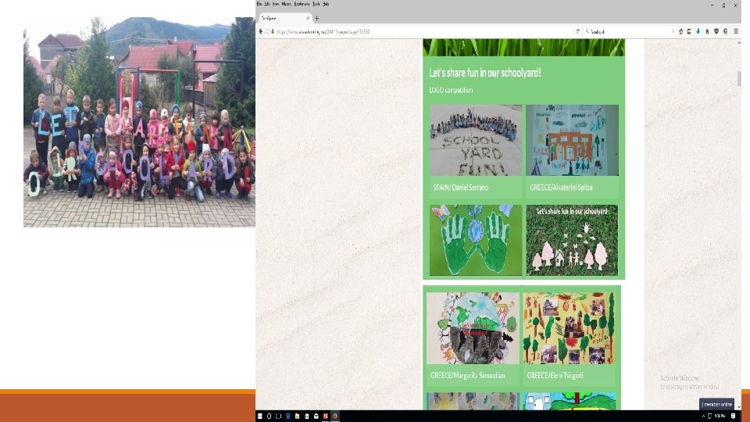Click the taskbar clock

(x=720, y=417)
